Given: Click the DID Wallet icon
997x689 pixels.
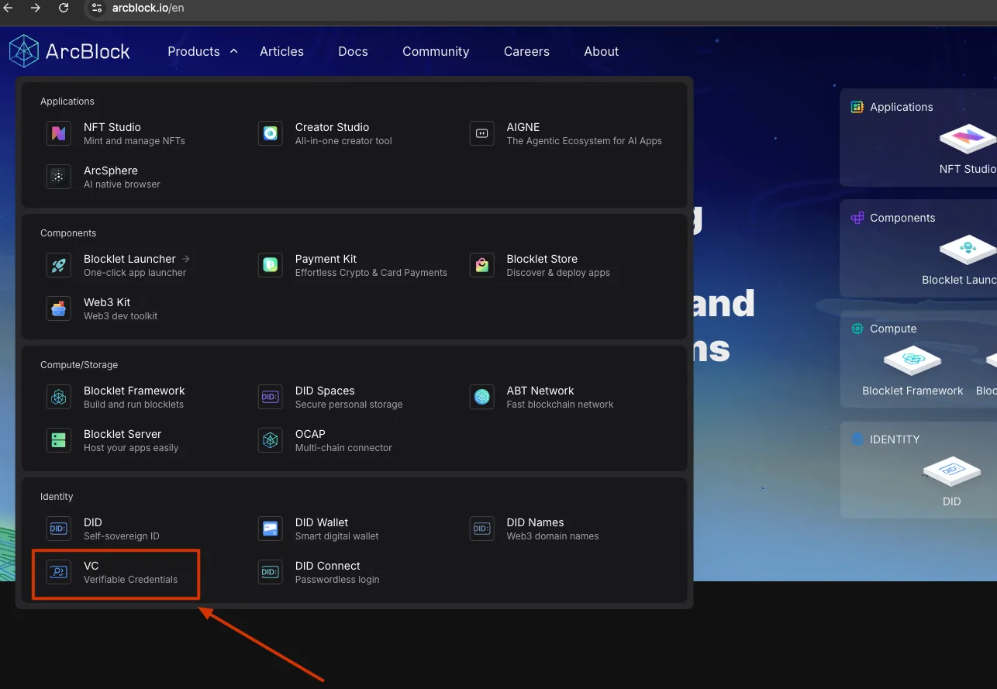Looking at the screenshot, I should point(270,529).
